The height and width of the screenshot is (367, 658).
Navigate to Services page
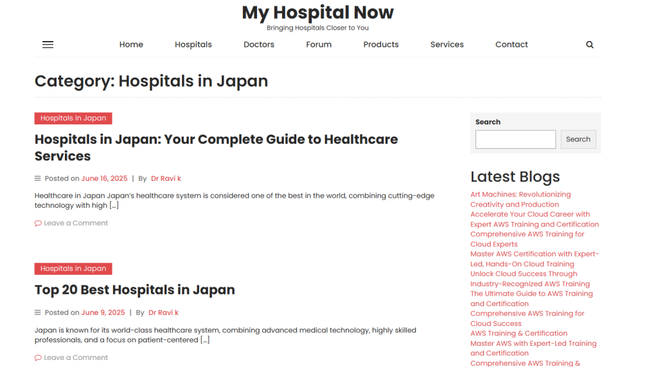447,44
